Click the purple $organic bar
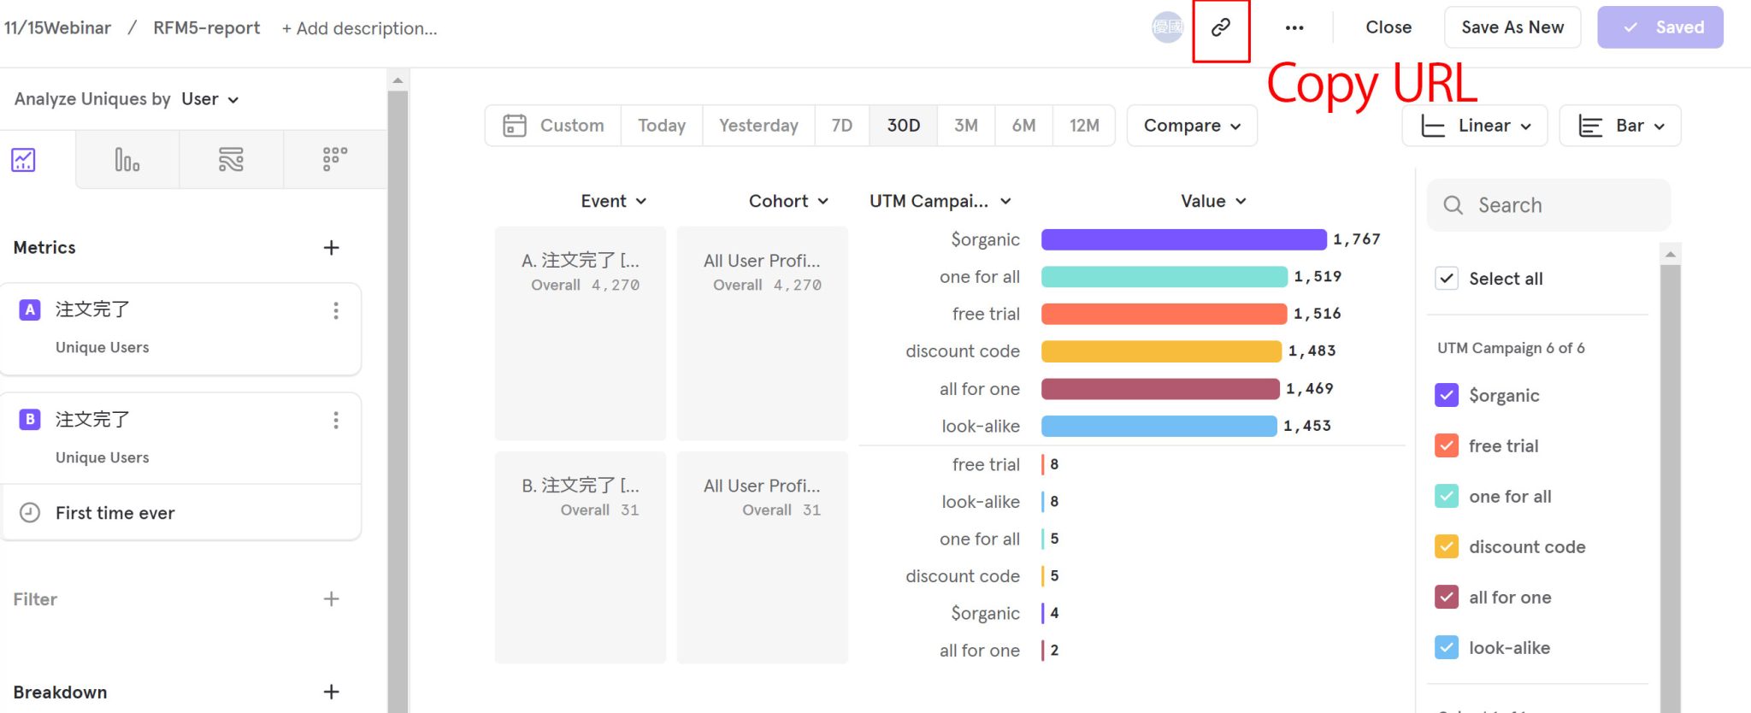Screen dimensions: 1751x713 pyautogui.click(x=1183, y=239)
